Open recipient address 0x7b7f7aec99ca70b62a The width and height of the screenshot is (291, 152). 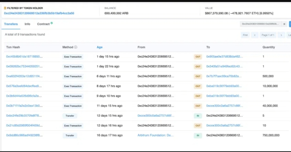(x=224, y=76)
